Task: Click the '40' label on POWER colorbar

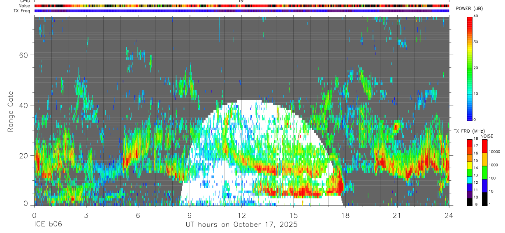Action: coord(475,16)
